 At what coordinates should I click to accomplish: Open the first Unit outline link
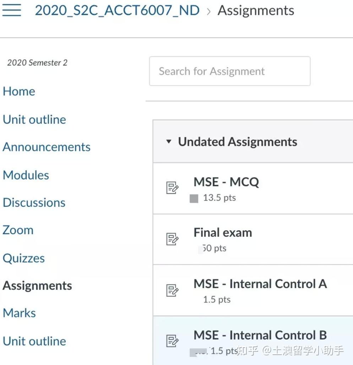coord(34,120)
